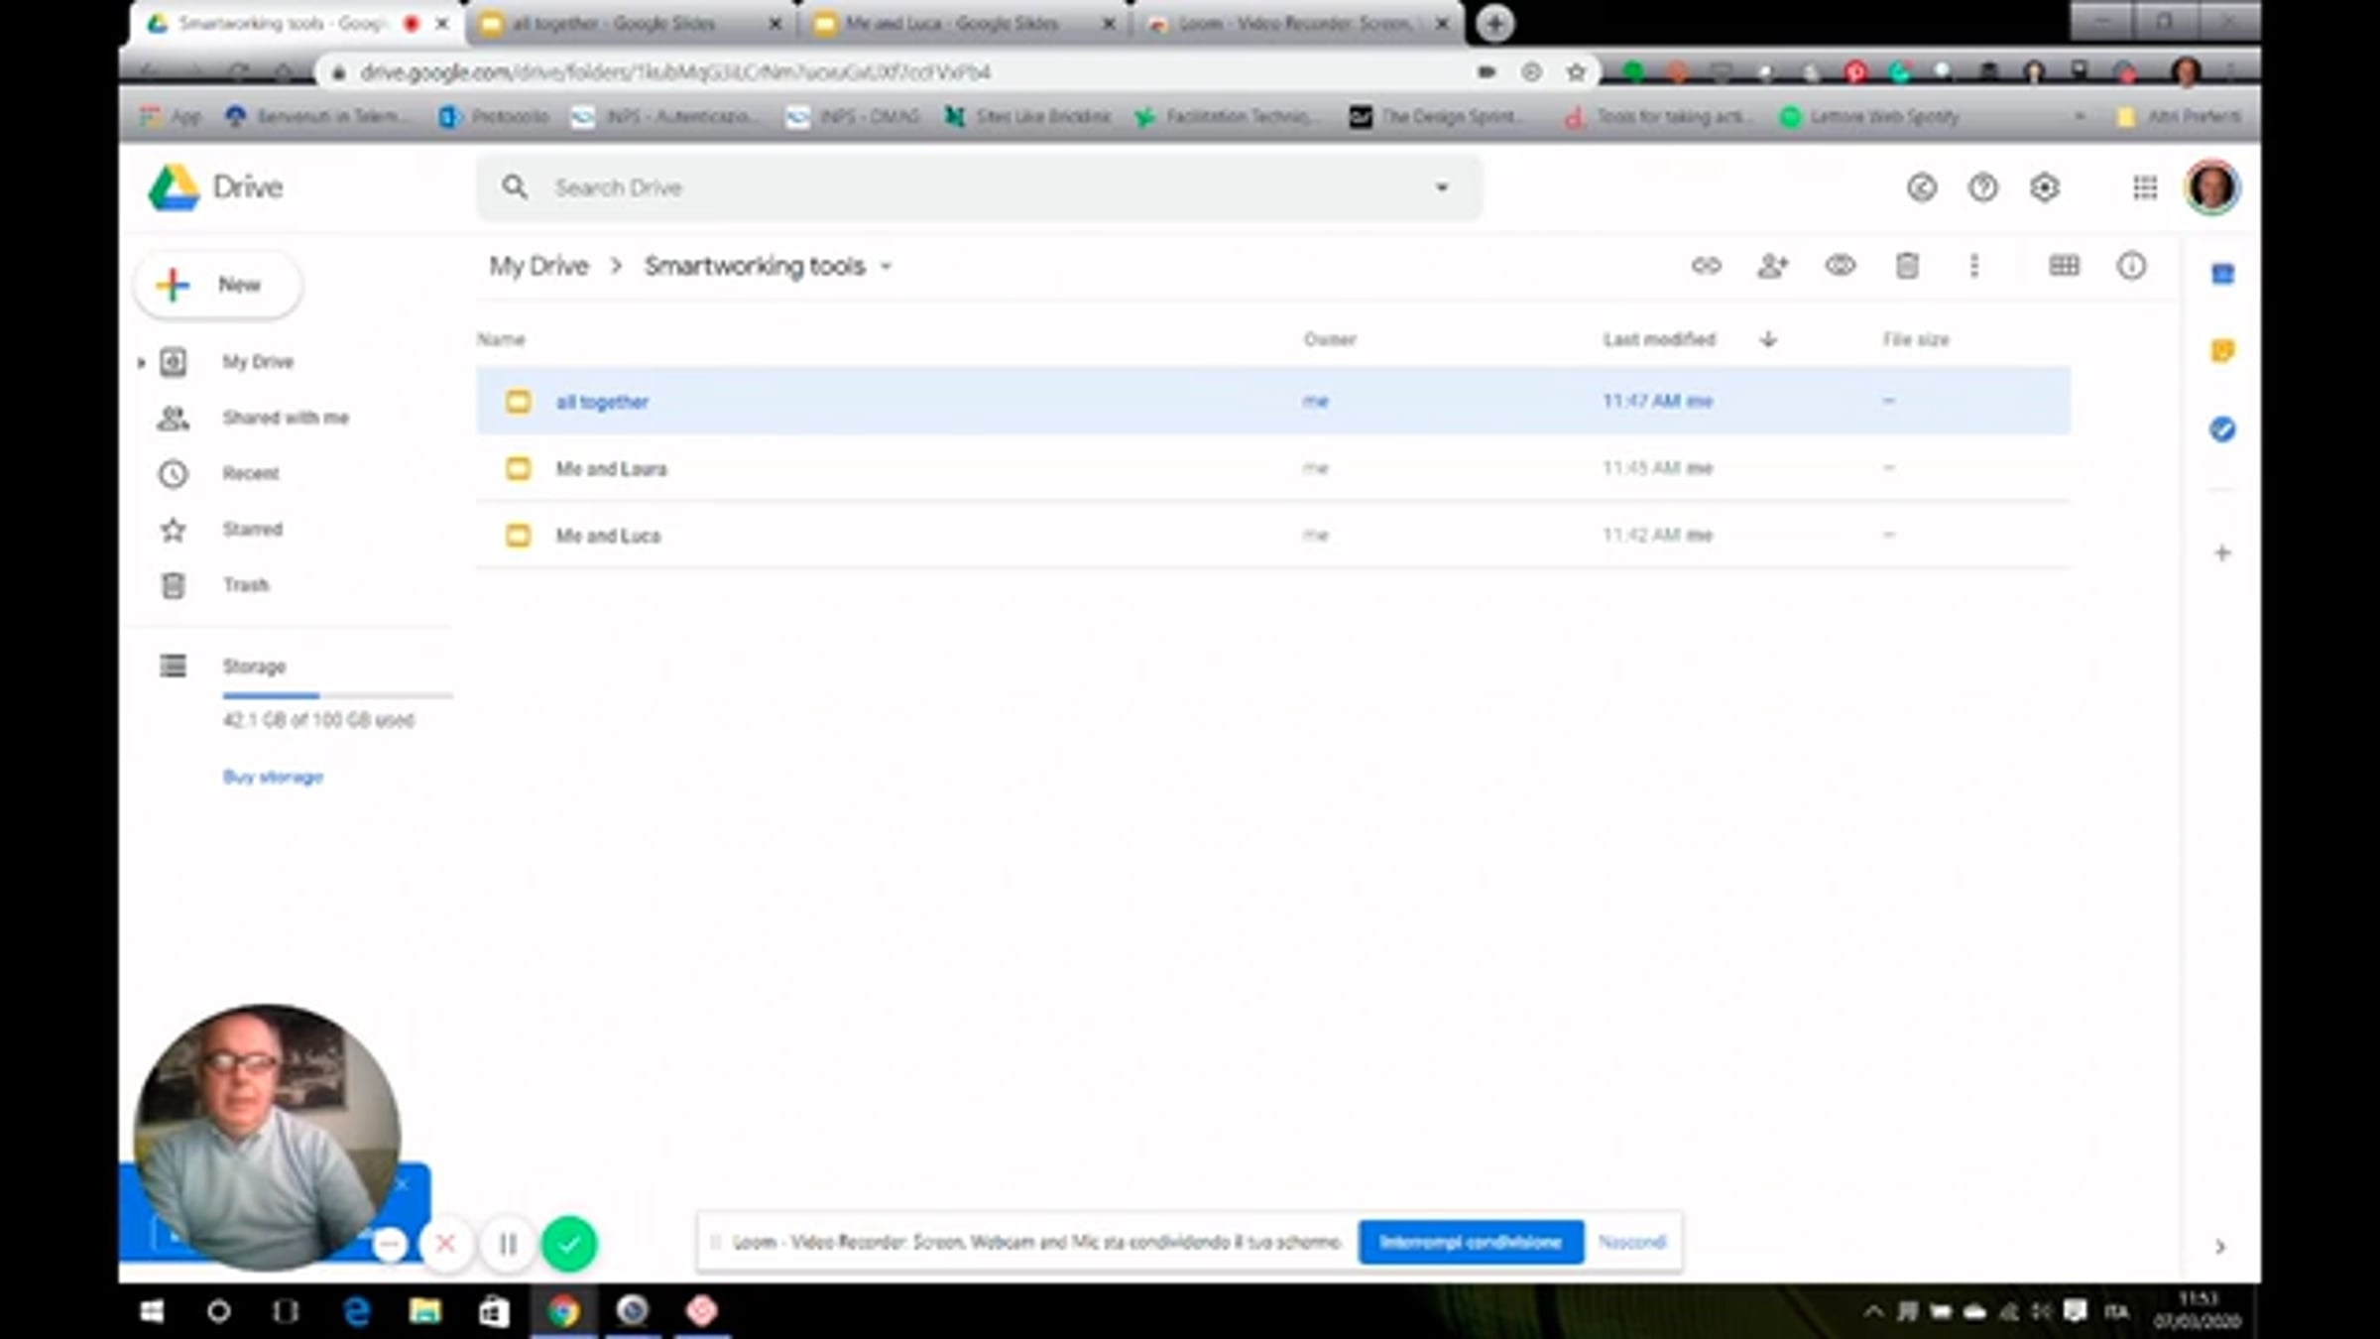Pause the Loom recording

point(508,1244)
